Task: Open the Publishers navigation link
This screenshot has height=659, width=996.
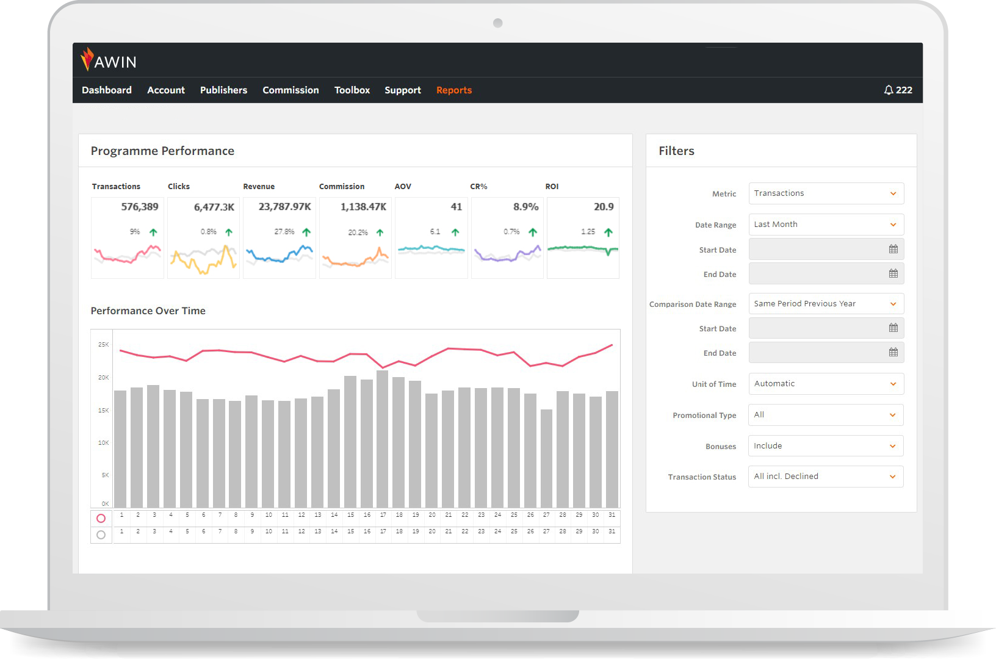Action: pos(223,90)
